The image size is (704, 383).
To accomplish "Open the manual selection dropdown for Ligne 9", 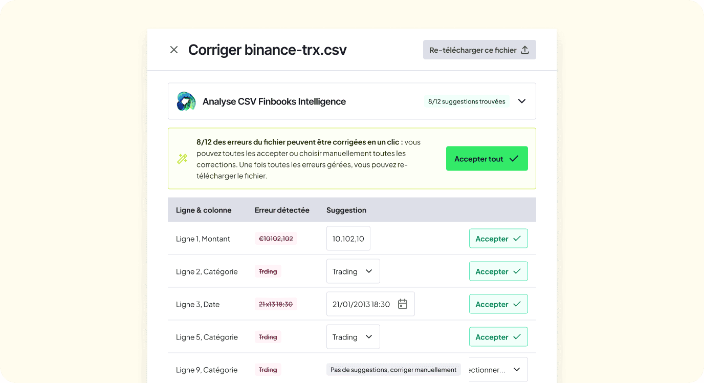I will (x=498, y=370).
